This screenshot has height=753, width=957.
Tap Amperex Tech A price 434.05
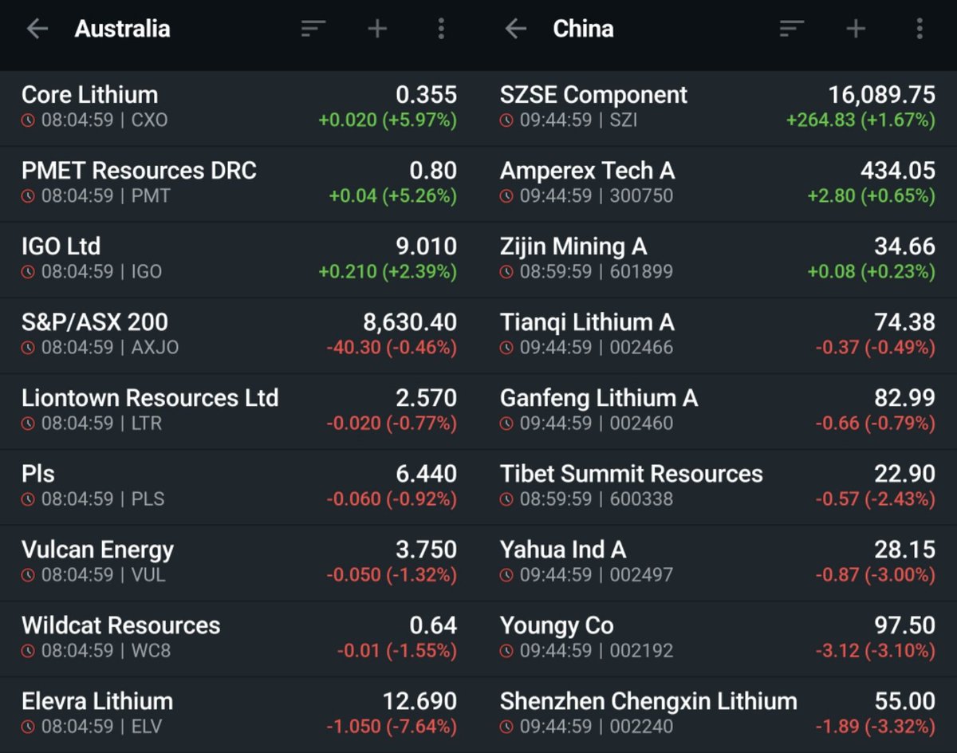(x=898, y=171)
